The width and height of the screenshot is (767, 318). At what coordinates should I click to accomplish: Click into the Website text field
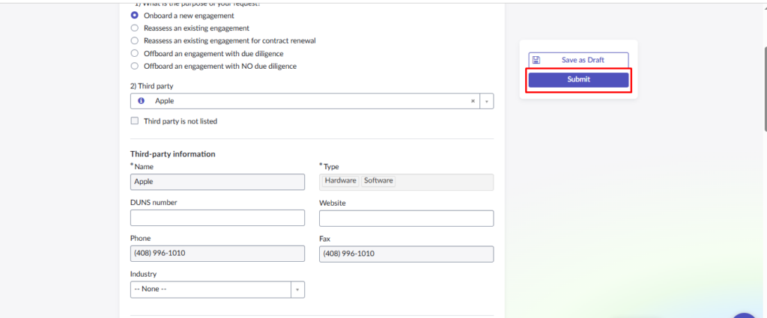tap(406, 218)
